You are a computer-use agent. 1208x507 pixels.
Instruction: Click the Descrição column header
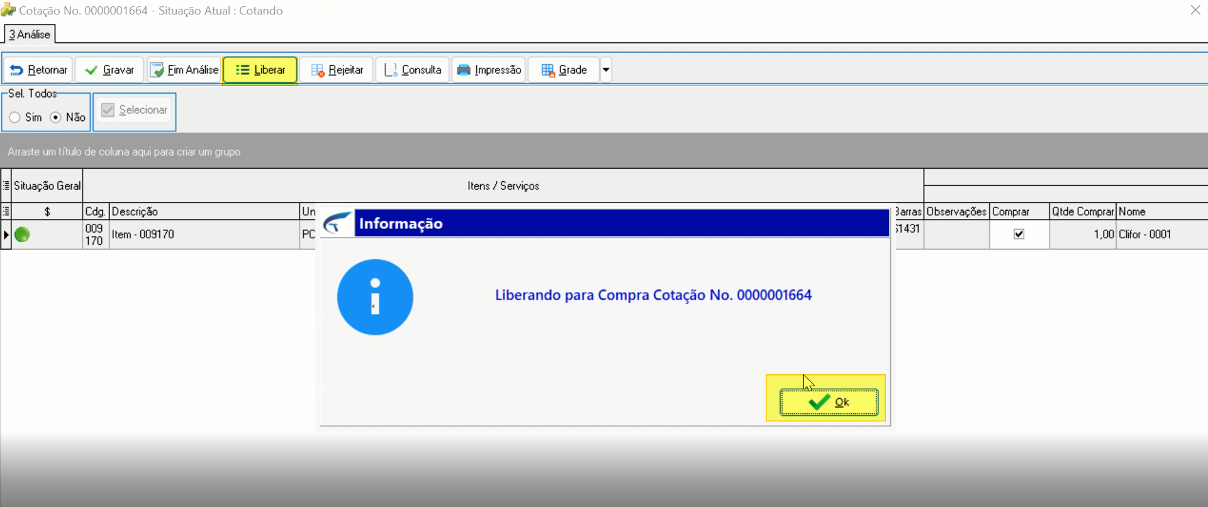tap(204, 211)
